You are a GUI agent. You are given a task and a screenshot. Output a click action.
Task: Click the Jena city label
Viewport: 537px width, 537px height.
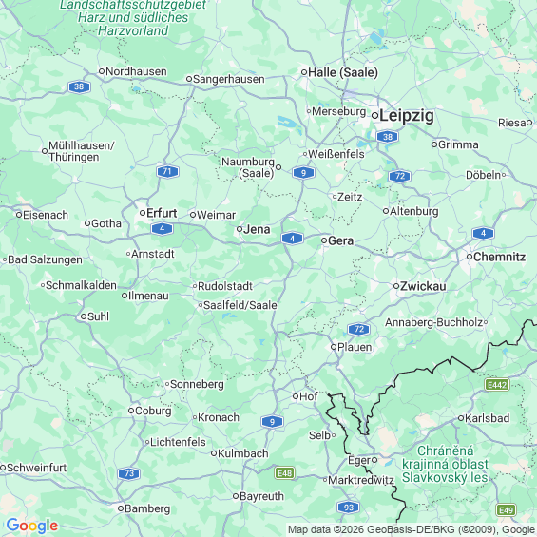pyautogui.click(x=257, y=229)
